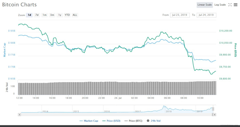Toggle Price (USD) series in legend
Screen dimensions: 240x127
(112, 121)
